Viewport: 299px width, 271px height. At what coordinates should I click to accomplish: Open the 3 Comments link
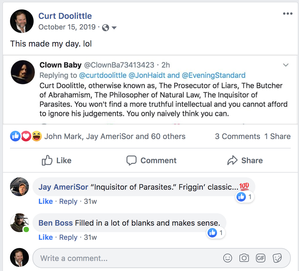(x=237, y=136)
